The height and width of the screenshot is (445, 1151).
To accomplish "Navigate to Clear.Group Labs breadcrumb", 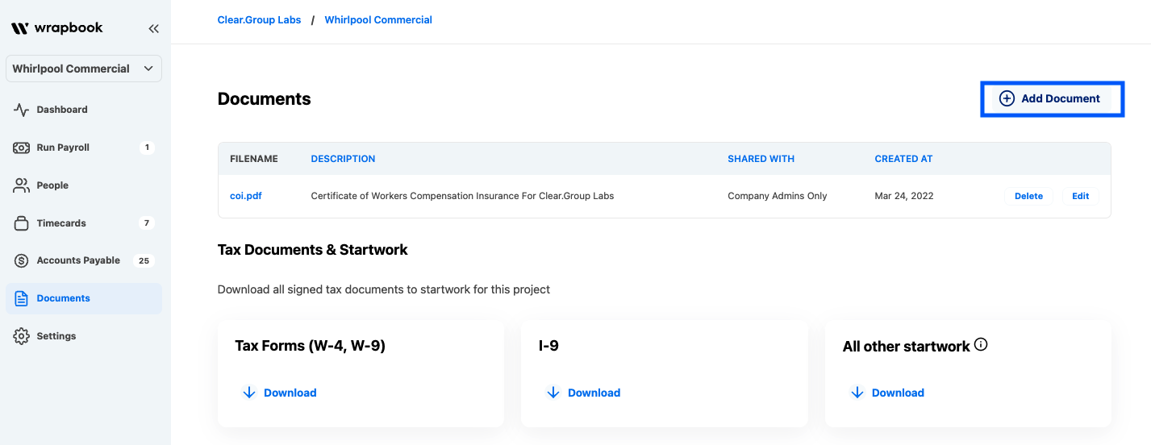I will tap(259, 20).
